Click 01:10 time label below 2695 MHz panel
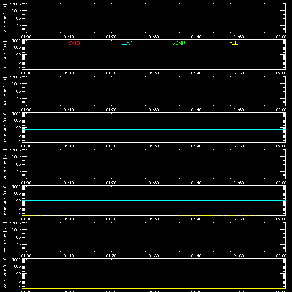 pos(69,183)
